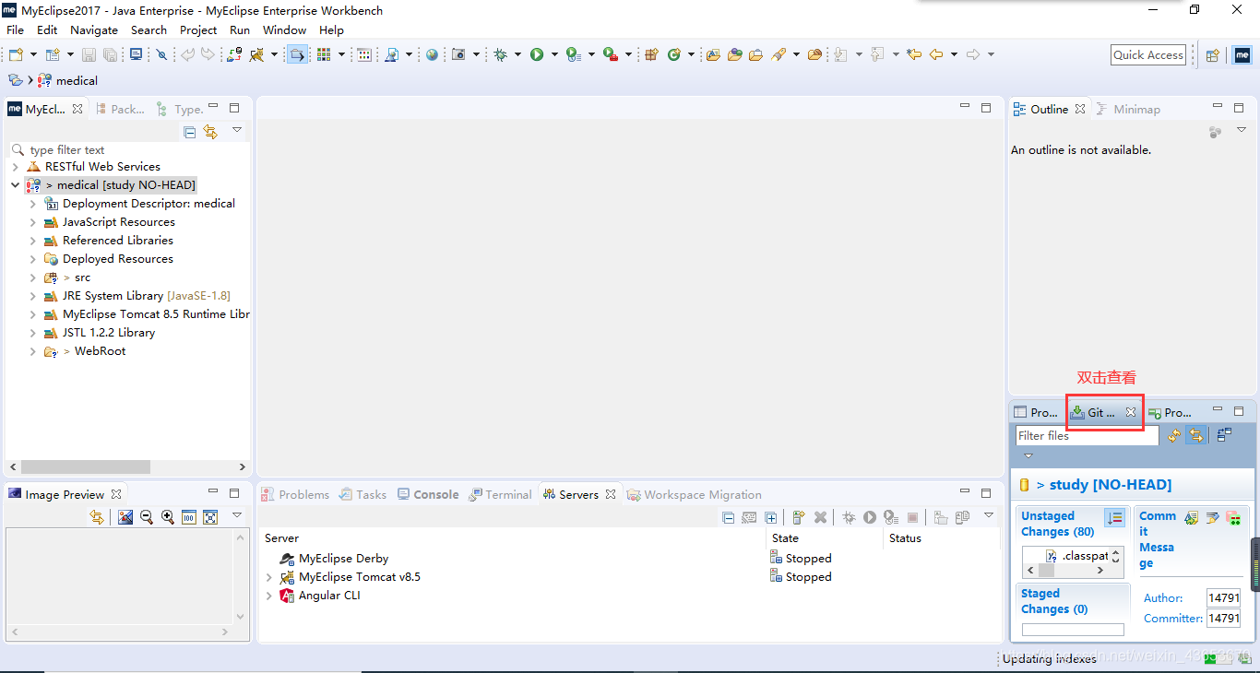1260x673 pixels.
Task: Click the Save All toolbar icon
Action: coord(110,54)
